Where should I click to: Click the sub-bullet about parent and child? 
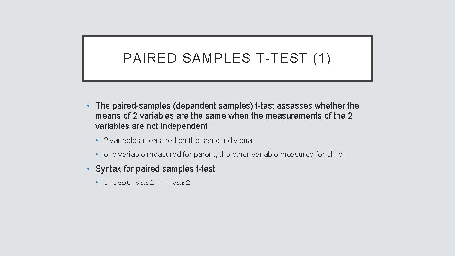(x=223, y=154)
